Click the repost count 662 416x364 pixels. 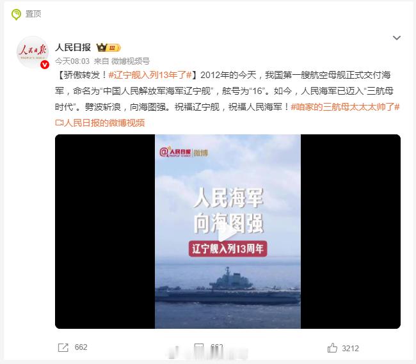(81, 347)
